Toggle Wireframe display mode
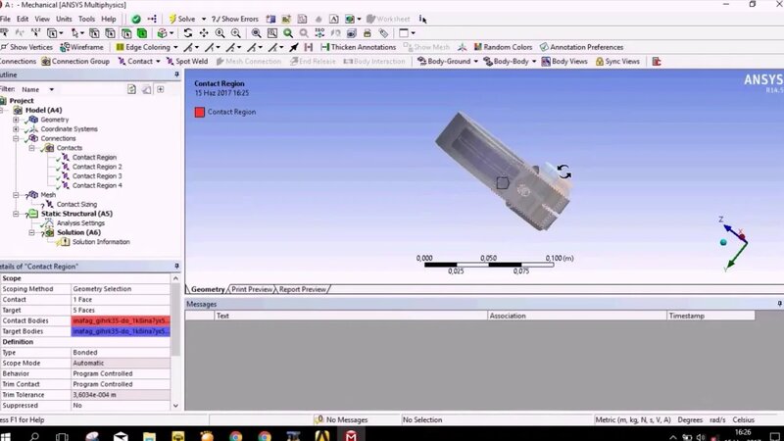The width and height of the screenshot is (784, 441). [81, 47]
